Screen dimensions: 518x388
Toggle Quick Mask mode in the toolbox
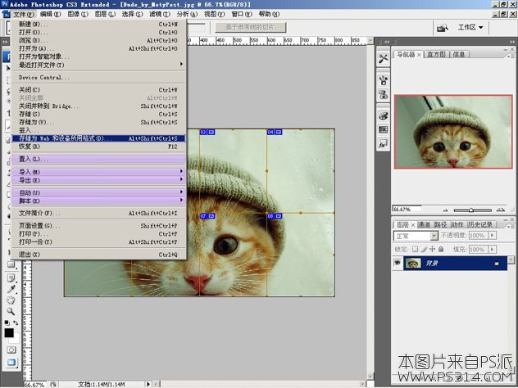[11, 349]
